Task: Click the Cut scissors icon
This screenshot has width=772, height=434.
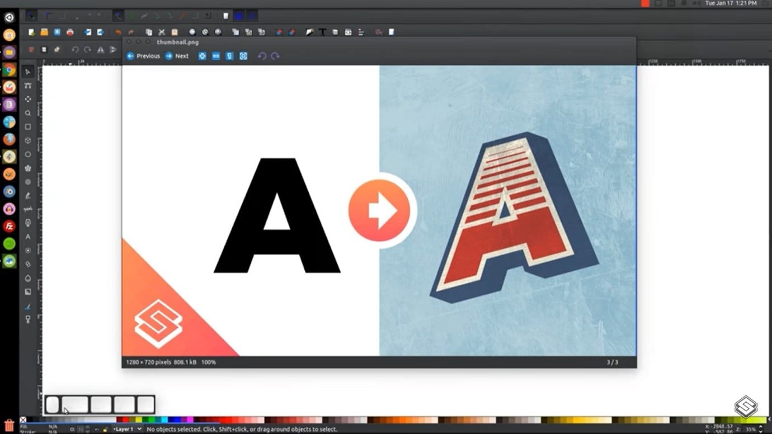Action: pyautogui.click(x=162, y=32)
